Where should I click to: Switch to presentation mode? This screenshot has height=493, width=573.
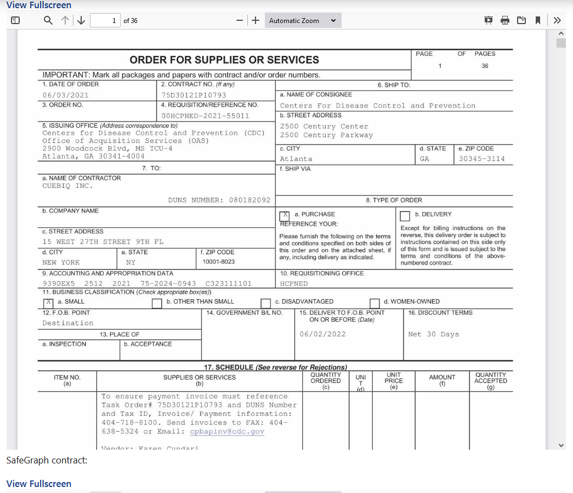(488, 20)
